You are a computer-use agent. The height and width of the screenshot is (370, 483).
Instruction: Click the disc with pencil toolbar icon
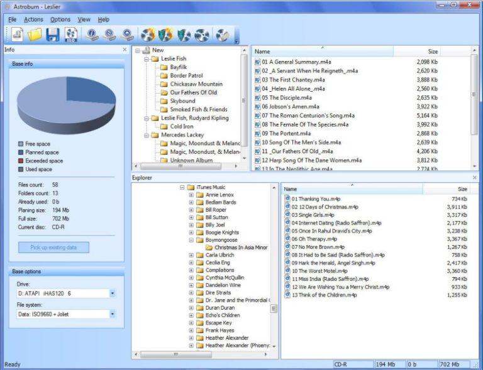pos(222,35)
